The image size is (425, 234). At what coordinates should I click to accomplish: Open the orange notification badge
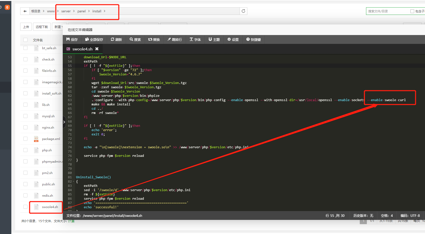pyautogui.click(x=7, y=7)
